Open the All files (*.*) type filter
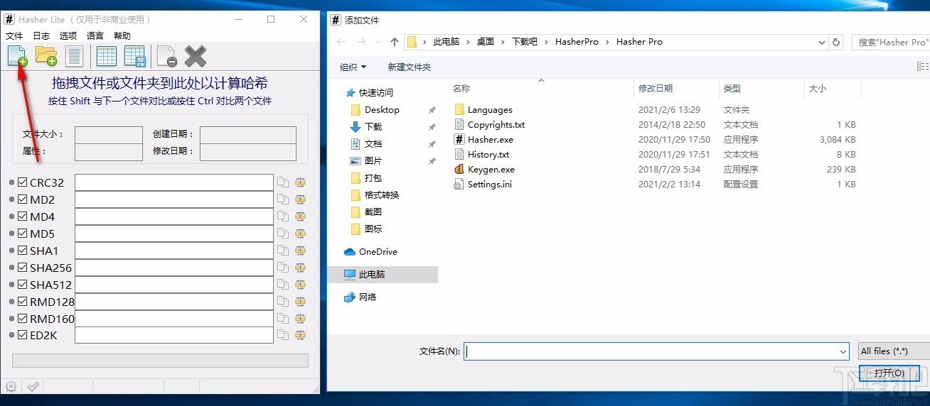Viewport: 930px width, 406px height. 894,351
